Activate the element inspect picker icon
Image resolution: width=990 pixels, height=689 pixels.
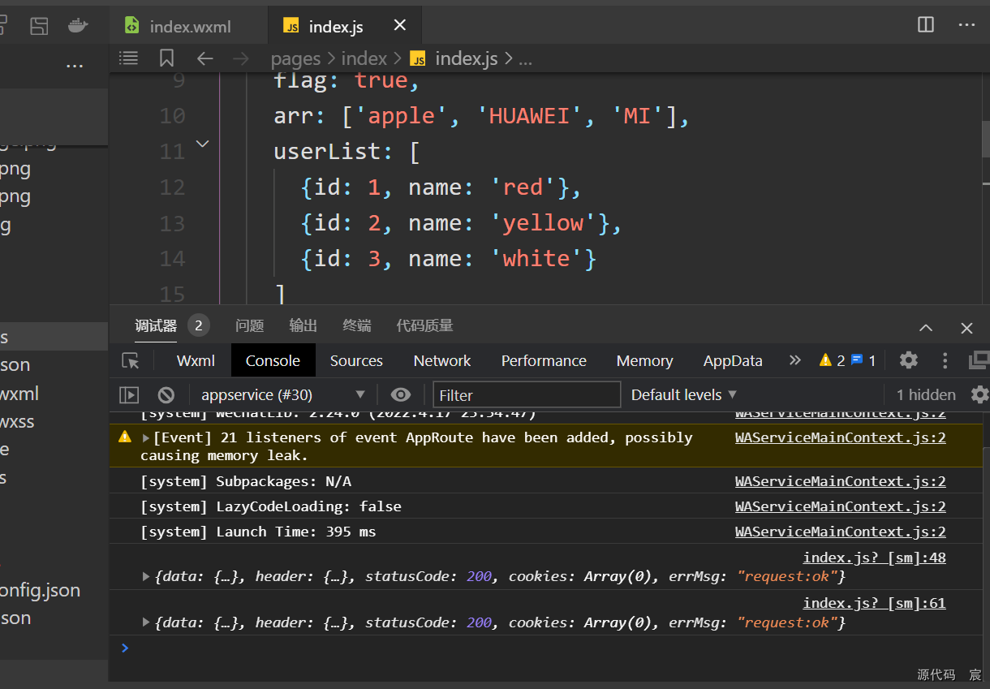[130, 360]
